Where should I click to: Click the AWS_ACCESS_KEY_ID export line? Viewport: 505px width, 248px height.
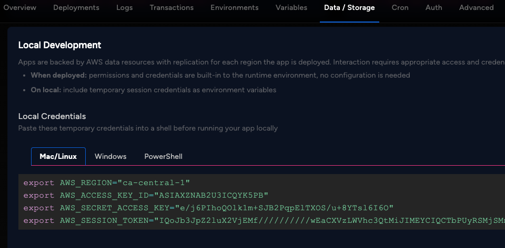click(146, 196)
